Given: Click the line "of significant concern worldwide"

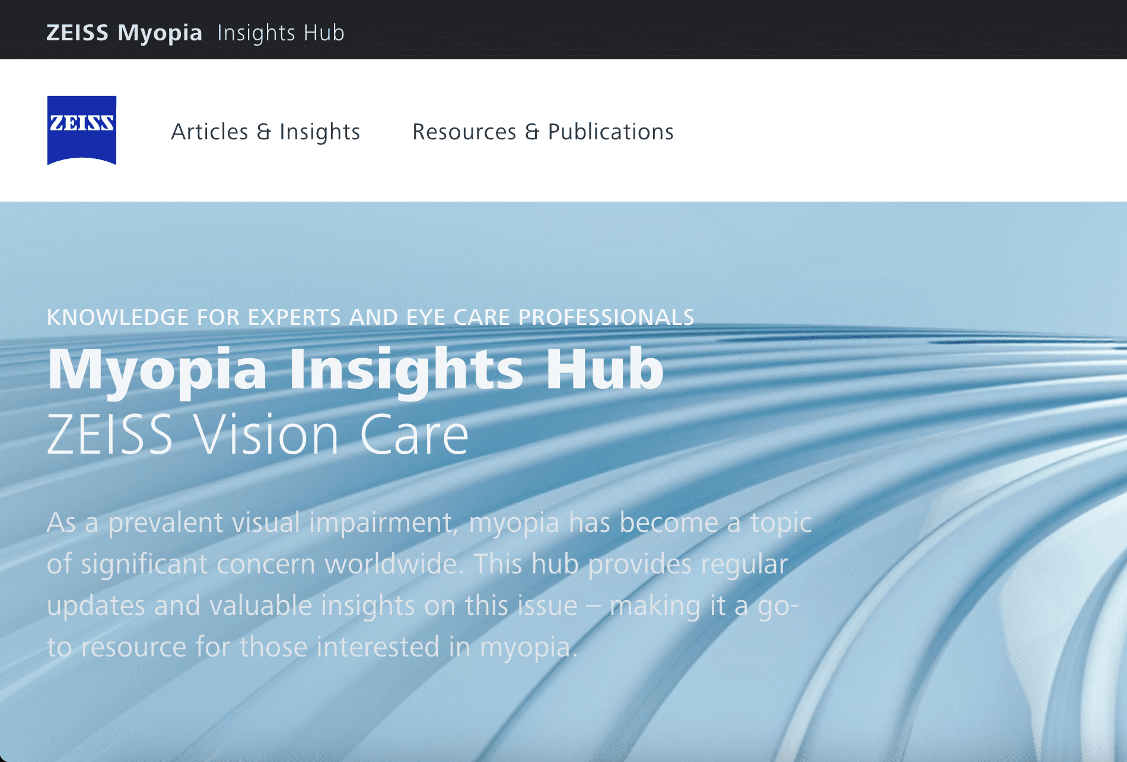Looking at the screenshot, I should (418, 564).
